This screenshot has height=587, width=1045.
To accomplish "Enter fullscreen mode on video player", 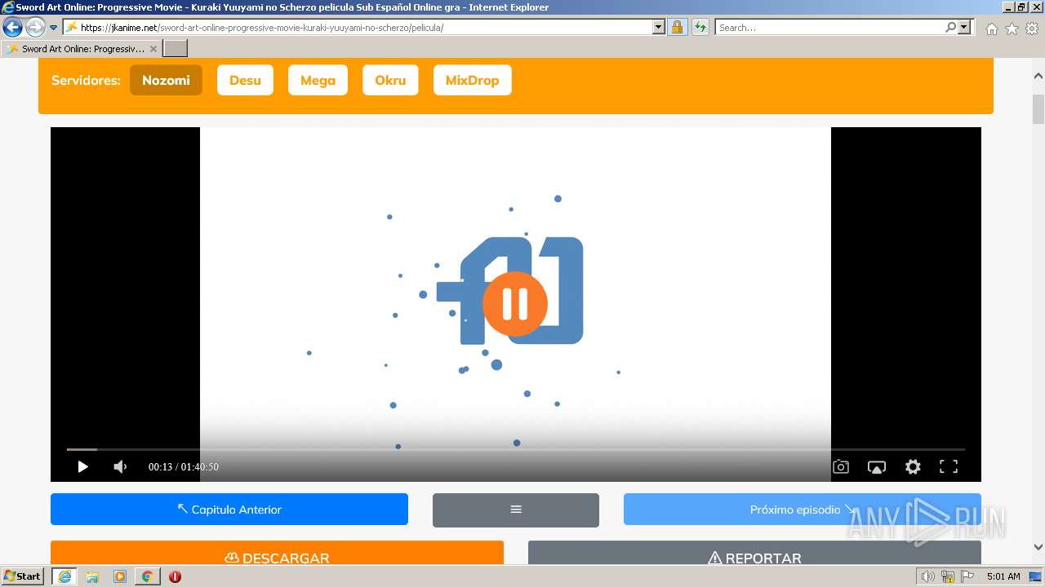I will [x=949, y=467].
